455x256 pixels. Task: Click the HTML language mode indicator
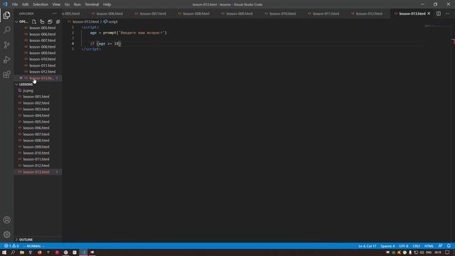click(429, 246)
